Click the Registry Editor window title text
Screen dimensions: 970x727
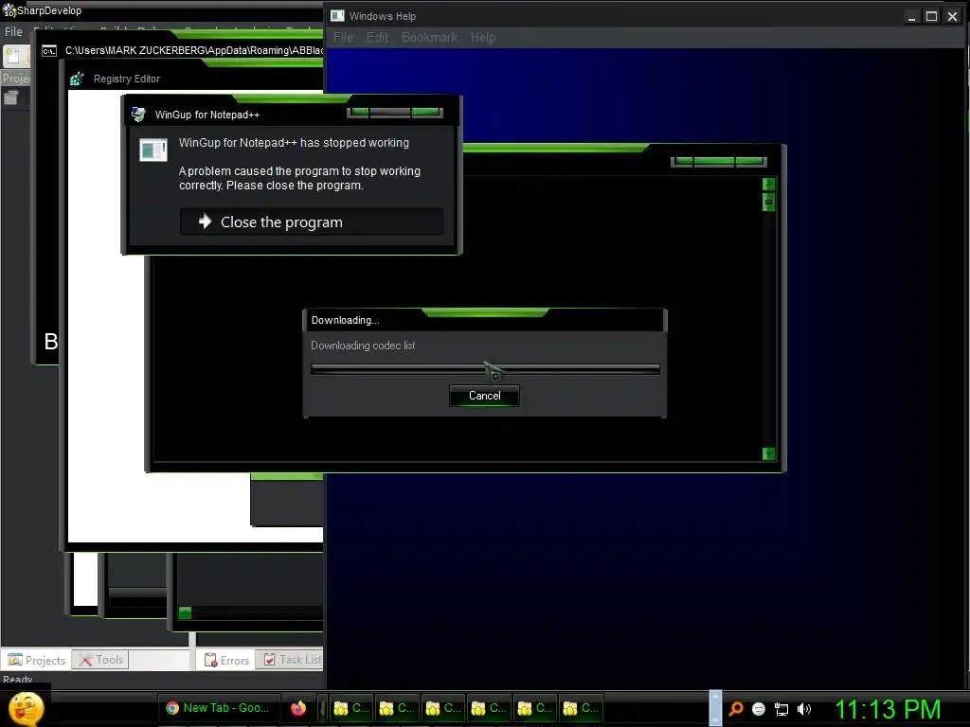point(127,79)
